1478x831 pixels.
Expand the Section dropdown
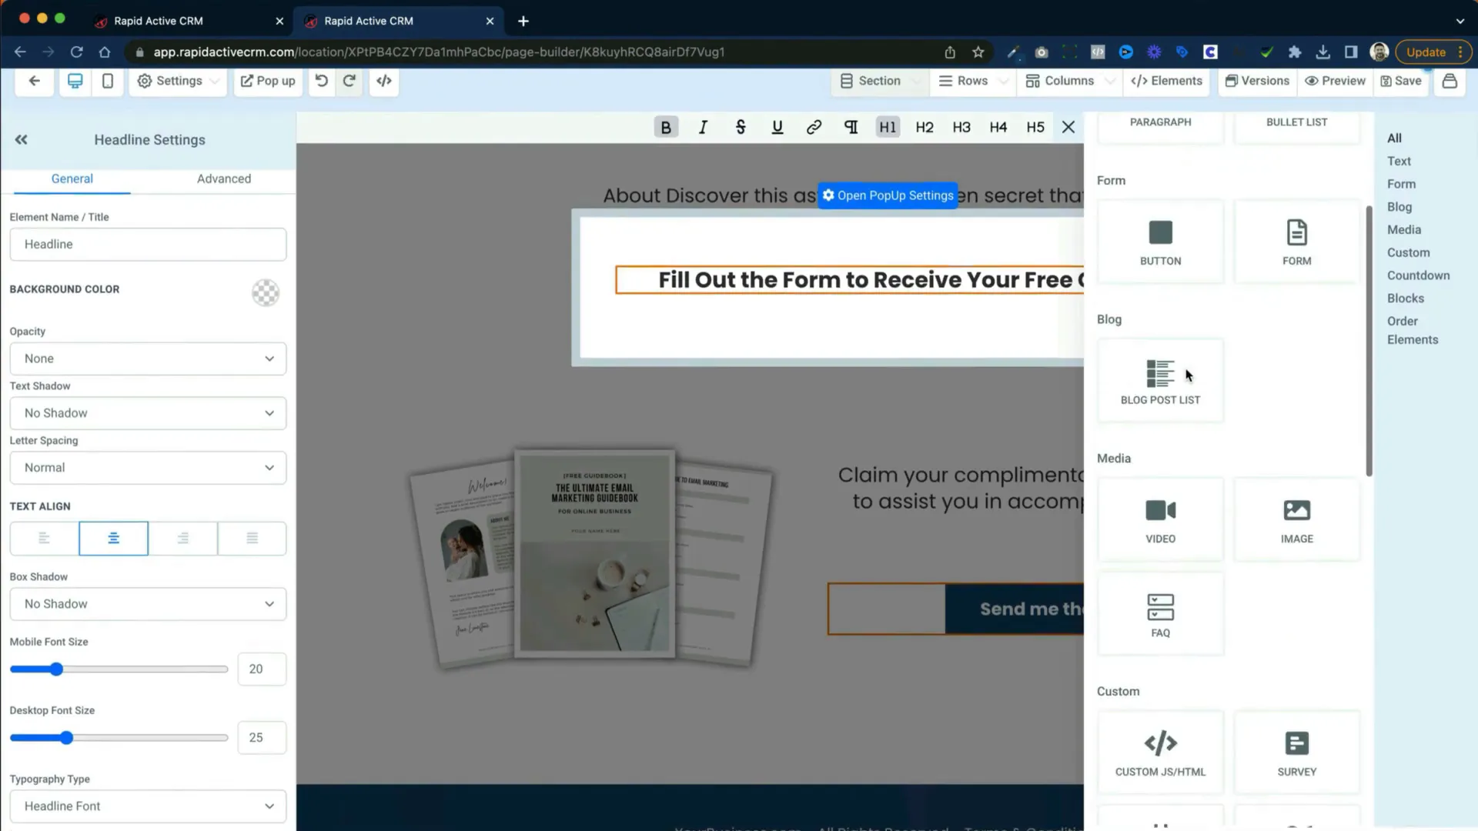pos(880,81)
